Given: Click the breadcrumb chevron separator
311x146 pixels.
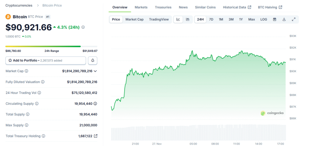Looking at the screenshot, I should [38, 5].
